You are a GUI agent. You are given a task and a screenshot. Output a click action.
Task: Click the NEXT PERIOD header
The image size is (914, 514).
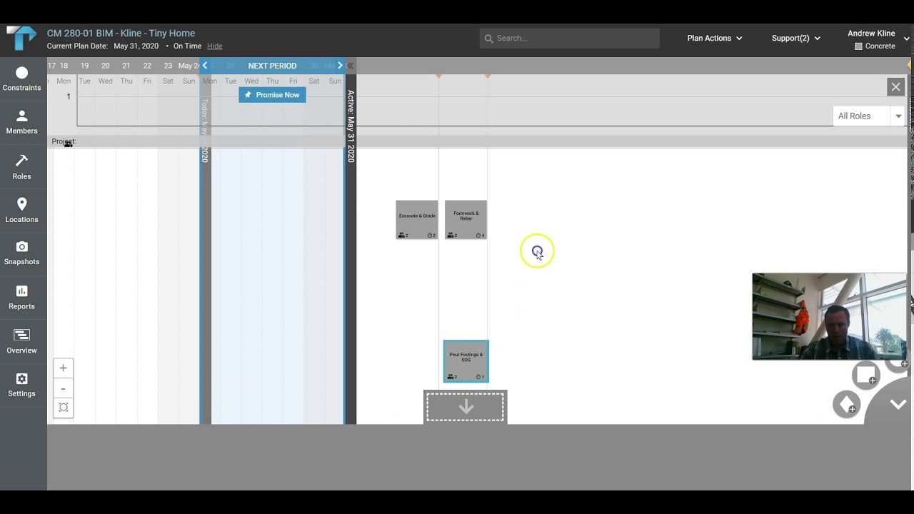point(272,66)
